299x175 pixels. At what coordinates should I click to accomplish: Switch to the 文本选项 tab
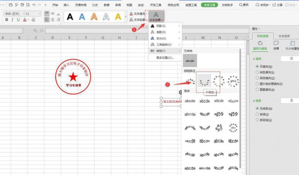click(x=284, y=36)
